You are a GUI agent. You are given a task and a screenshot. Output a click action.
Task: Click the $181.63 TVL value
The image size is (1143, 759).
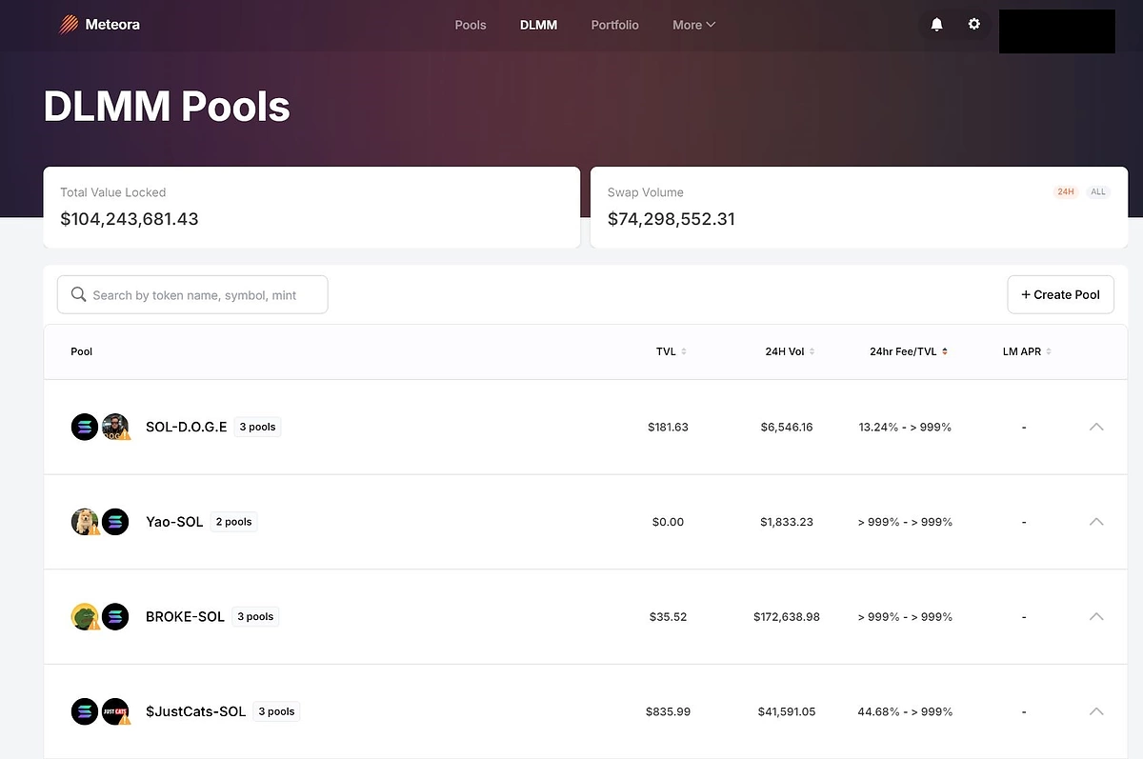668,427
